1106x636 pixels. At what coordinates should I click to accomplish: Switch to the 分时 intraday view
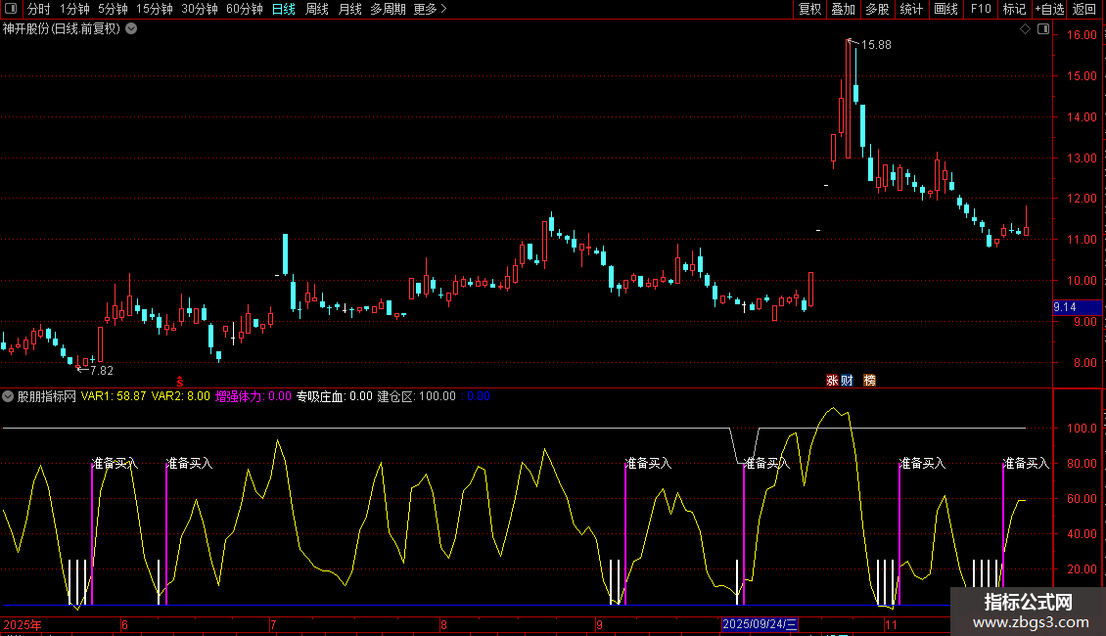tap(38, 10)
